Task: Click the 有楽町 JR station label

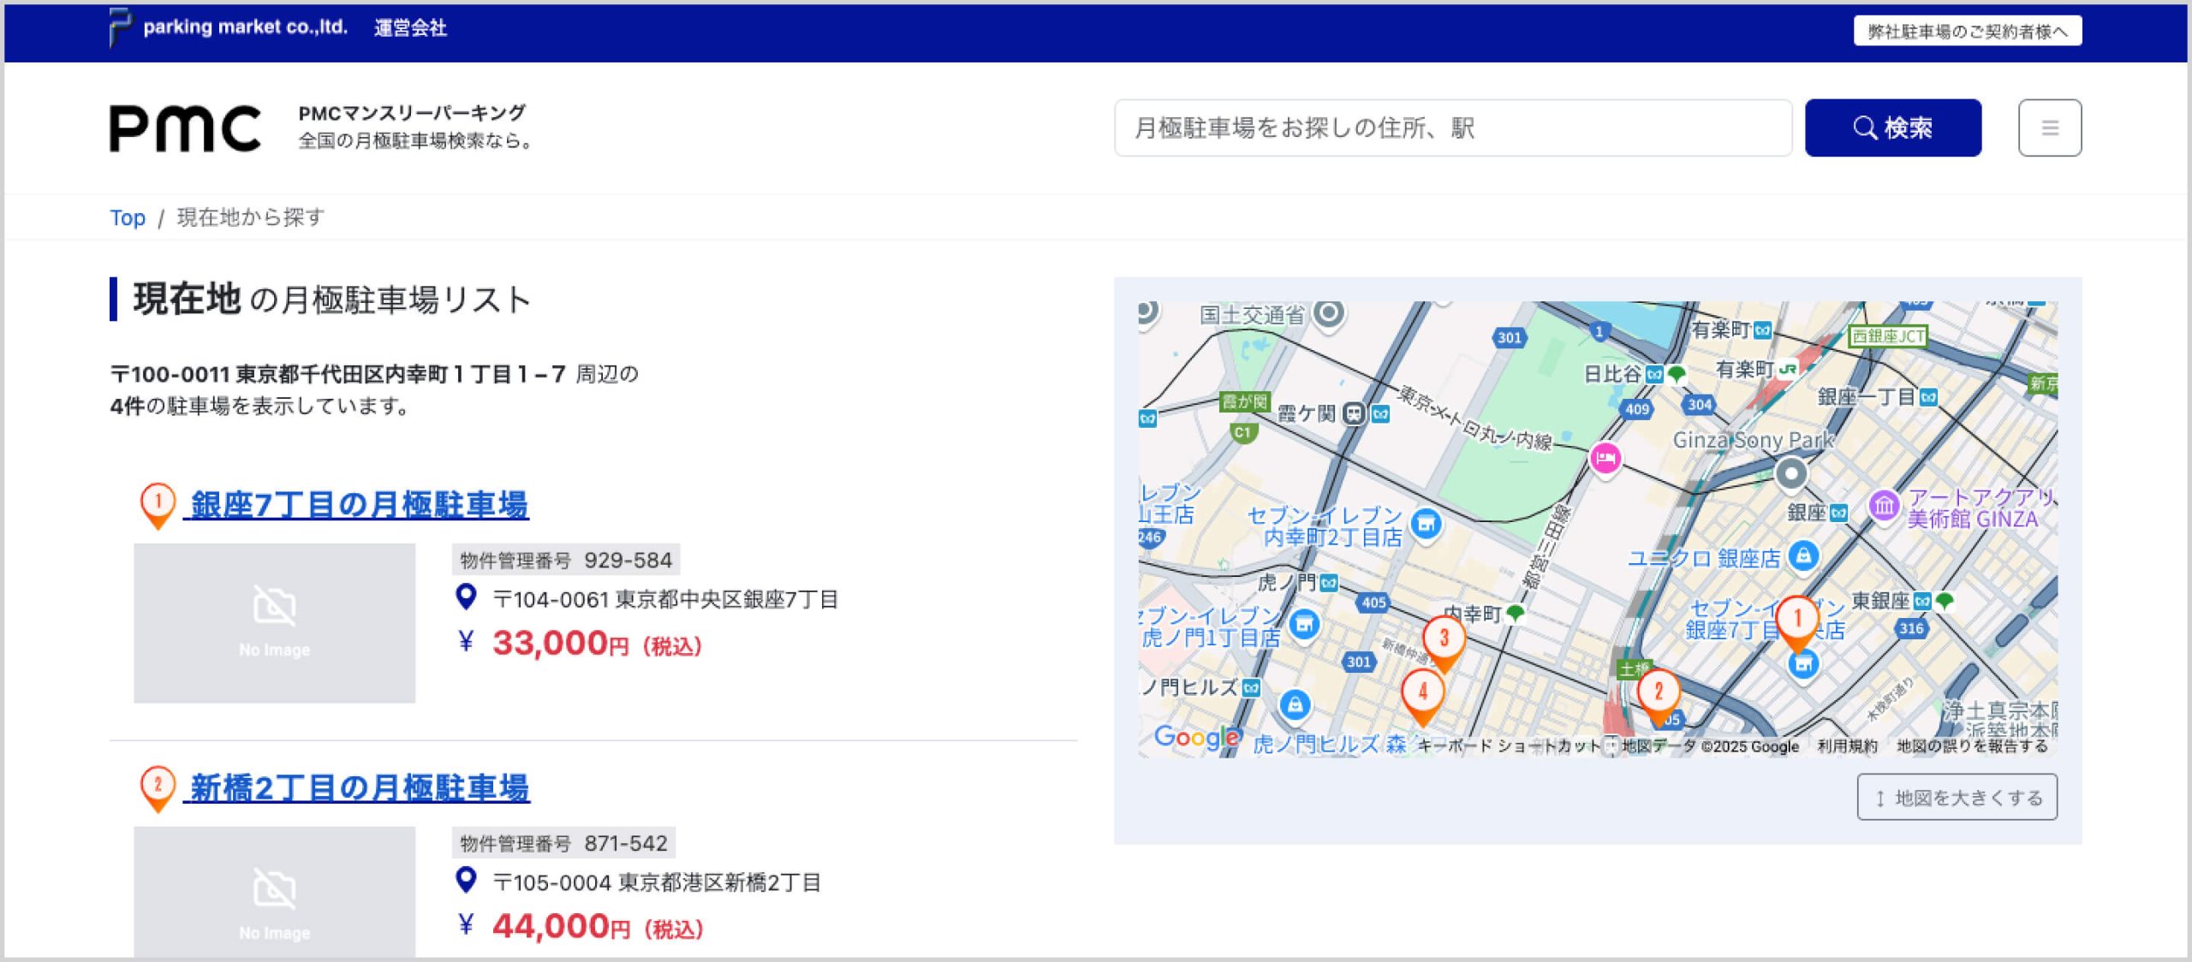Action: click(1745, 370)
